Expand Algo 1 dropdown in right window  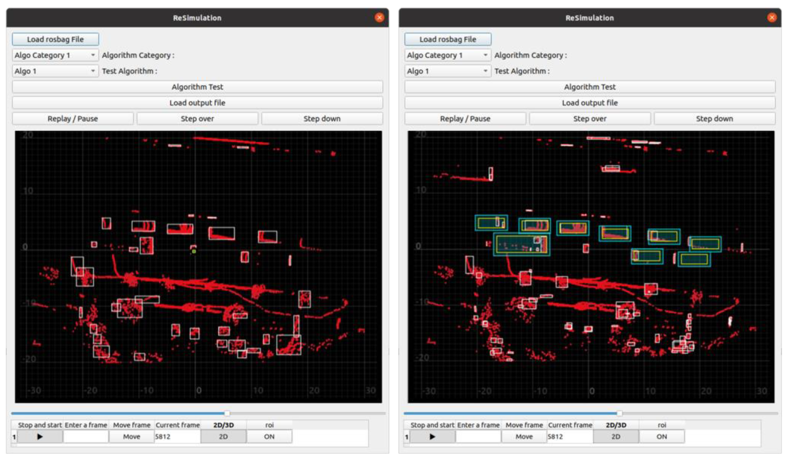(448, 71)
